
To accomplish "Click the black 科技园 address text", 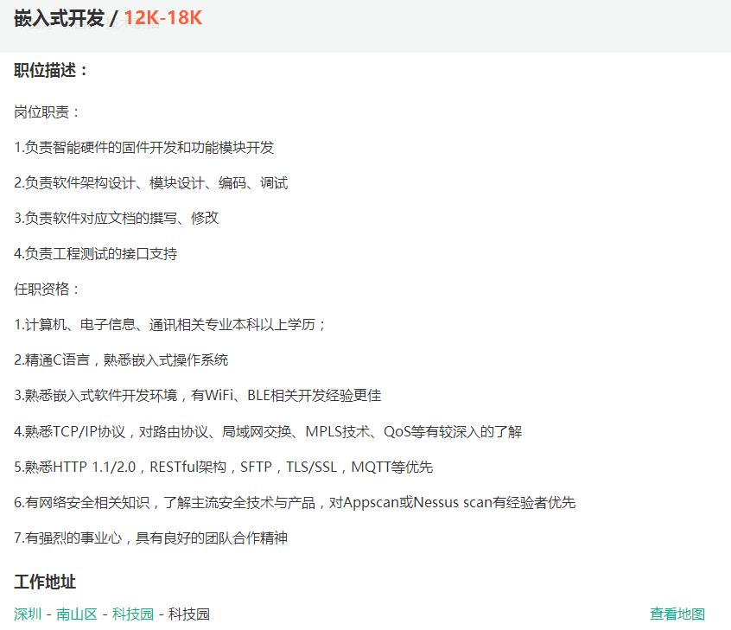I will point(189,614).
